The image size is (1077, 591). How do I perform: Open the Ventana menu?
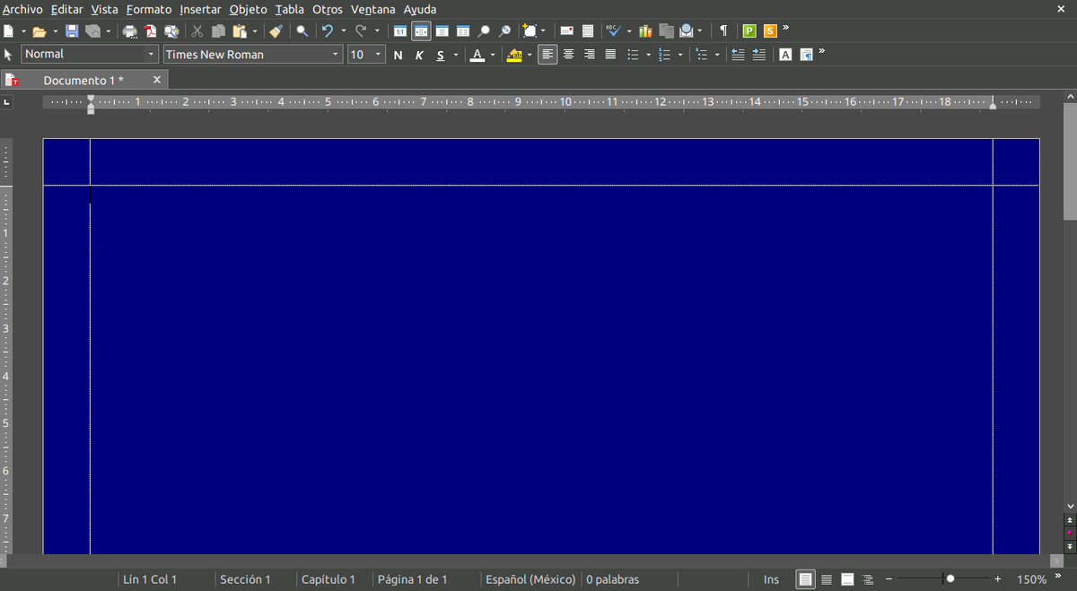(x=372, y=9)
